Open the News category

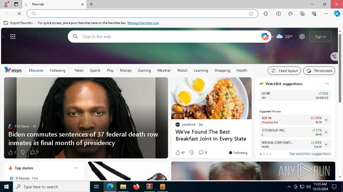(79, 70)
